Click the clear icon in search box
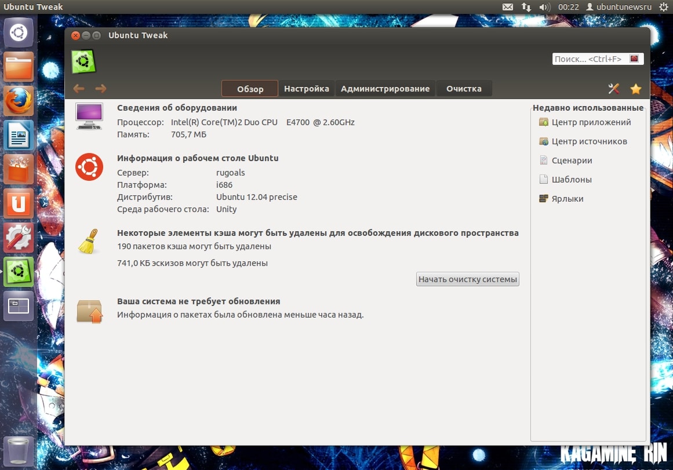Screen dimensions: 673x470 tap(634, 59)
